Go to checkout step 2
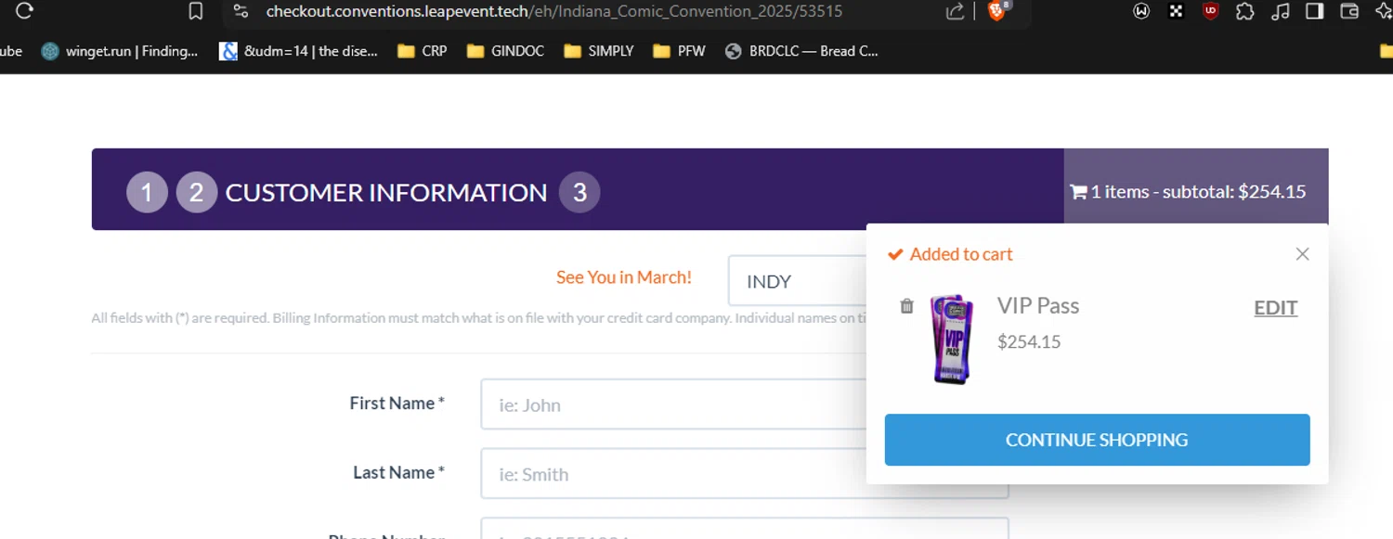Viewport: 1393px width, 539px height. point(196,193)
